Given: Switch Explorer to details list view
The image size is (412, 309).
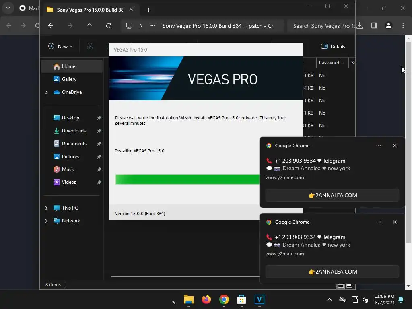Looking at the screenshot, I should tap(340, 286).
